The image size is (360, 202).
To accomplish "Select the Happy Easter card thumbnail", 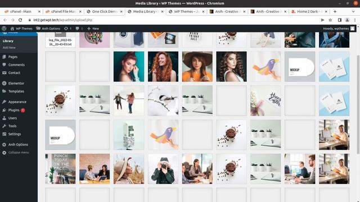I will point(265,100).
